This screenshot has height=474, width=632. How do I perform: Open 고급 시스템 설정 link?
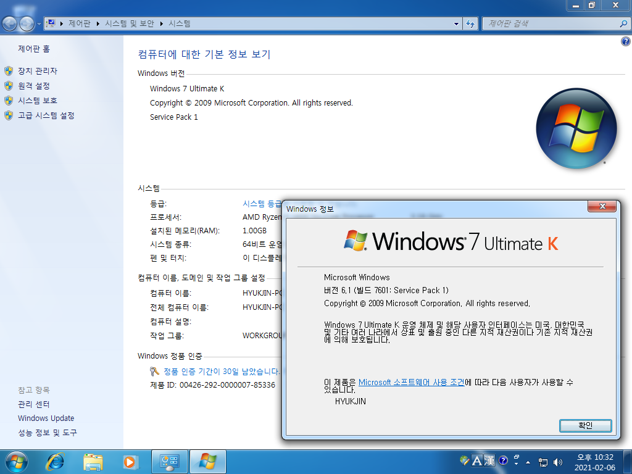pyautogui.click(x=46, y=115)
